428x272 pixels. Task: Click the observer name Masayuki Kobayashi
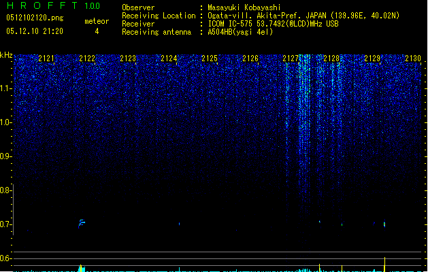(244, 7)
